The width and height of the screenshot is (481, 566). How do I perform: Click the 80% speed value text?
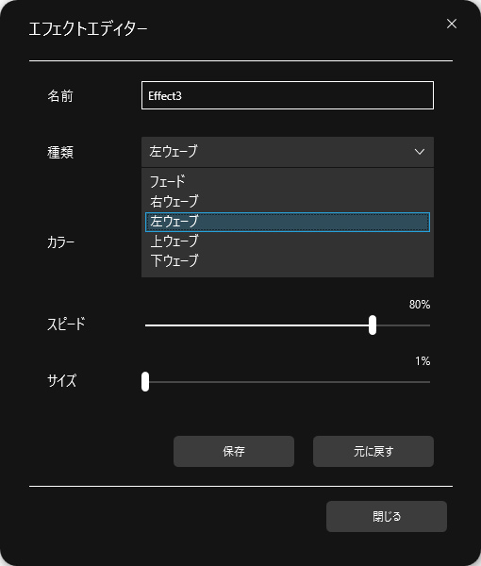420,305
